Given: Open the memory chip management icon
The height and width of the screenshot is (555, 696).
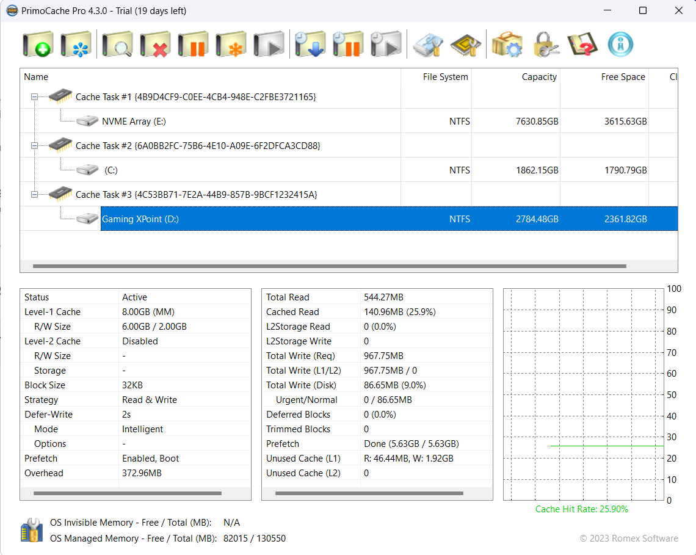Looking at the screenshot, I should pos(465,45).
